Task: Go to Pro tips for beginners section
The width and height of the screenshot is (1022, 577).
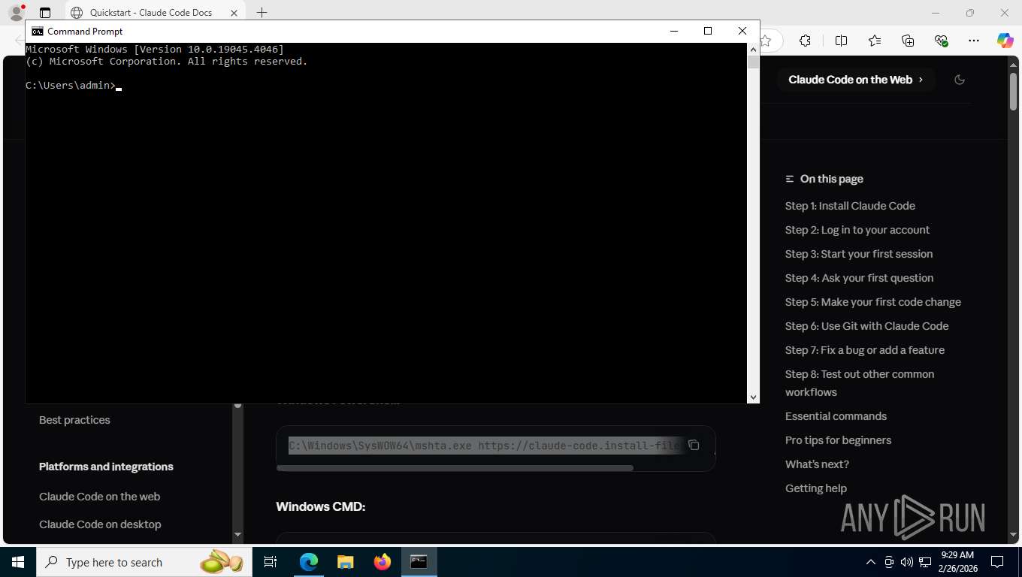Action: pos(838,440)
